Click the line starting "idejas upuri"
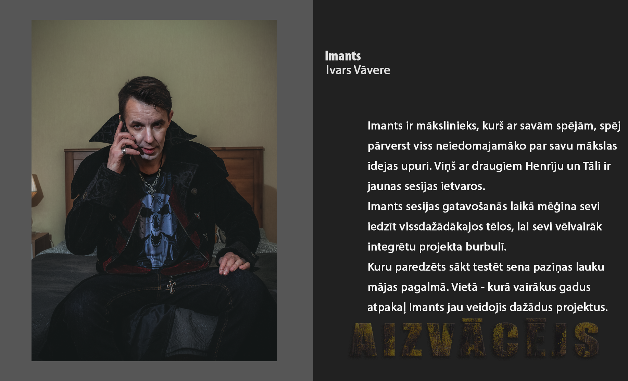The width and height of the screenshot is (628, 381). point(489,166)
